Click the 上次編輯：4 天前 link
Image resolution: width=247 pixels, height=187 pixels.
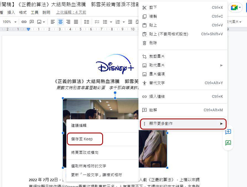tap(71, 12)
